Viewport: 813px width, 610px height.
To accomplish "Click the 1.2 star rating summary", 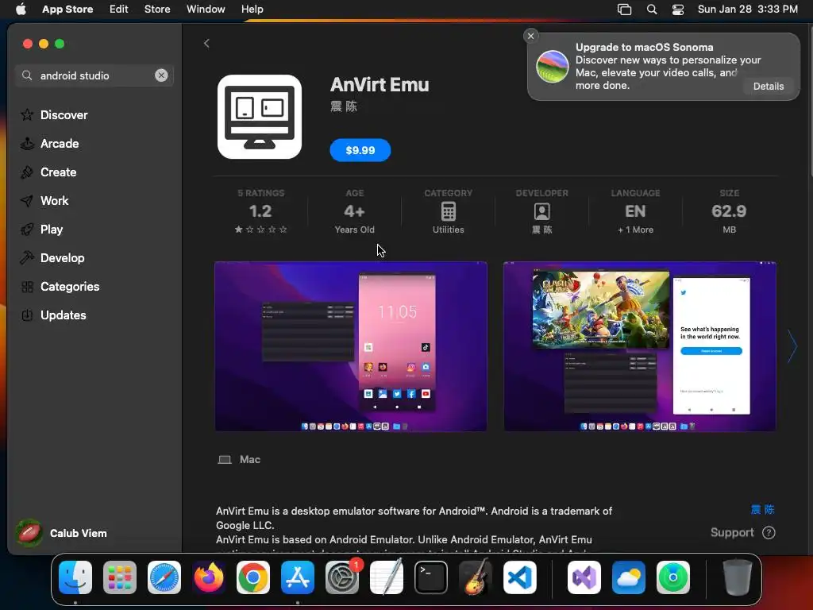I will click(260, 211).
